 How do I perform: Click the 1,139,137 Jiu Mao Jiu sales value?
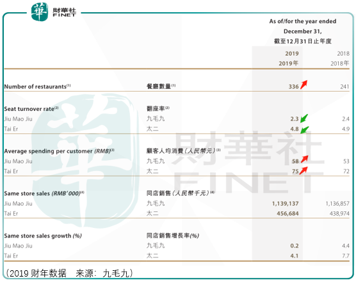coord(285,204)
